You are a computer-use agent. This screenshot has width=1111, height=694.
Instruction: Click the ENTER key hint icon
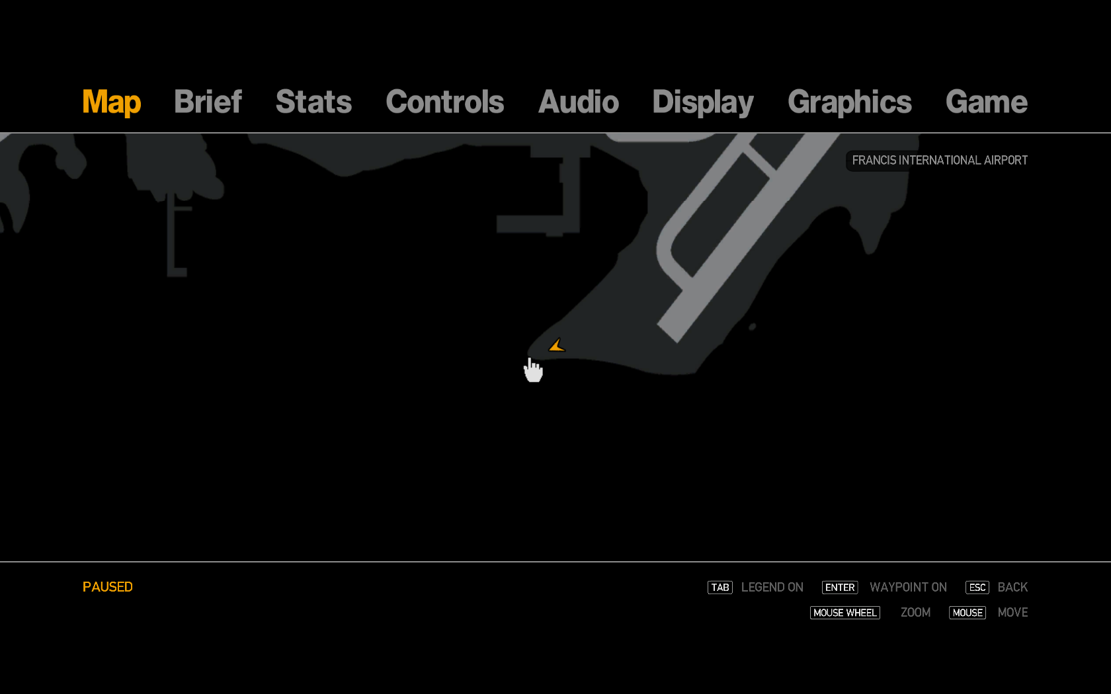pyautogui.click(x=839, y=588)
